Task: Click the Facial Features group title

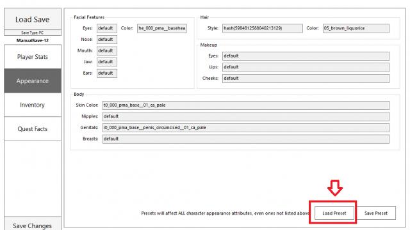Action: click(x=89, y=17)
